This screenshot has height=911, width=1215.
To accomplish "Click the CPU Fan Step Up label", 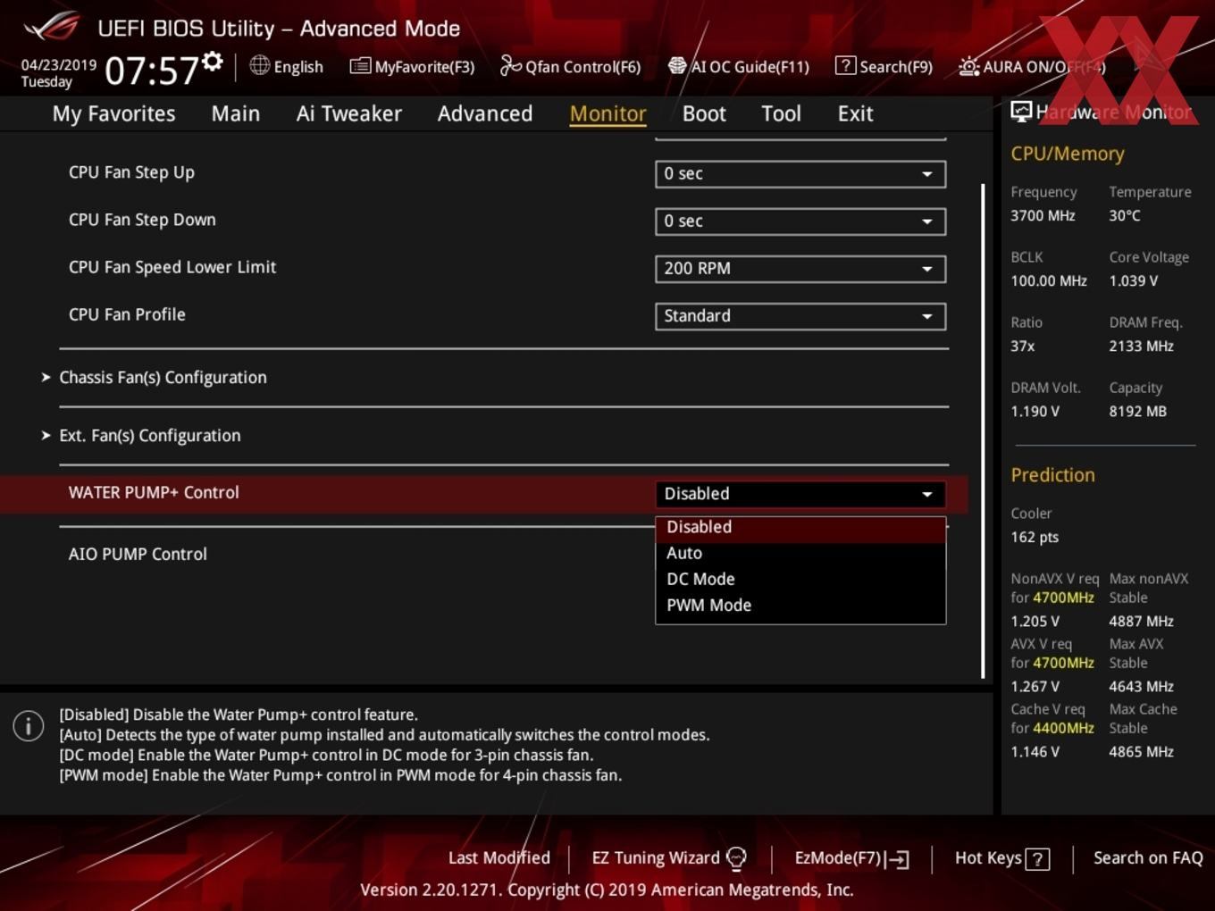I will tap(131, 172).
